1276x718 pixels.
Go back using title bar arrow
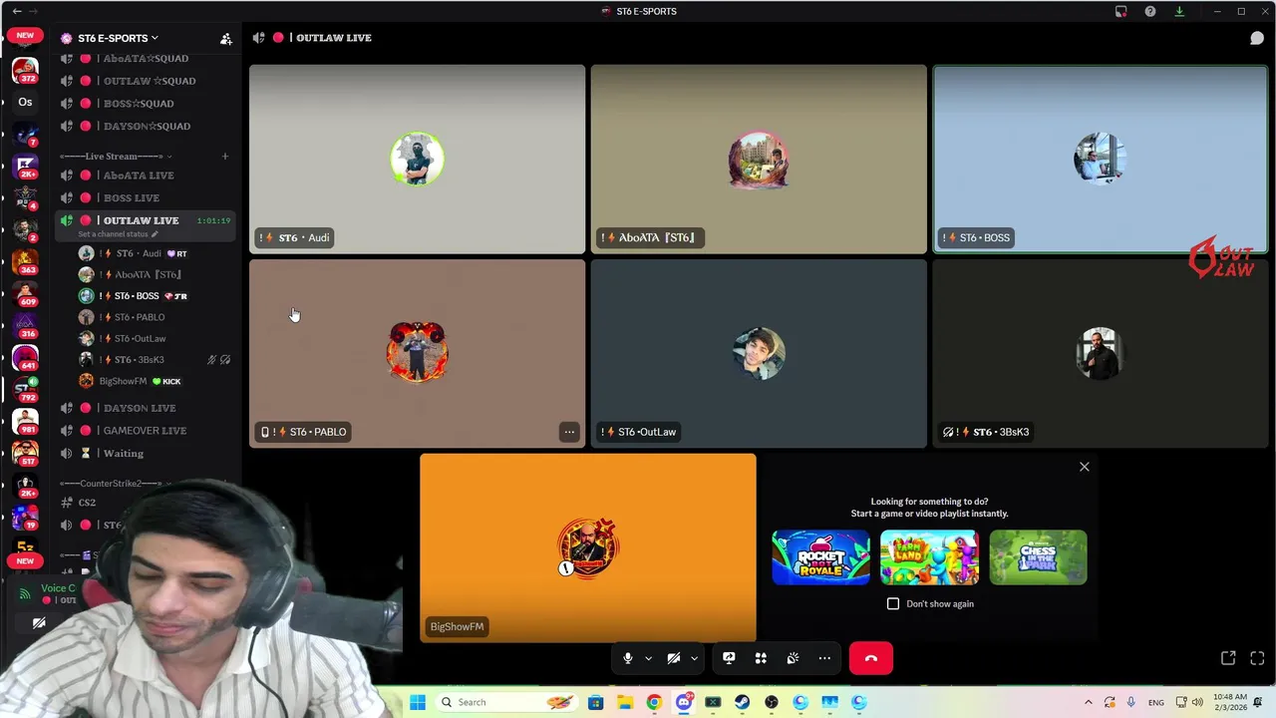coord(17,11)
